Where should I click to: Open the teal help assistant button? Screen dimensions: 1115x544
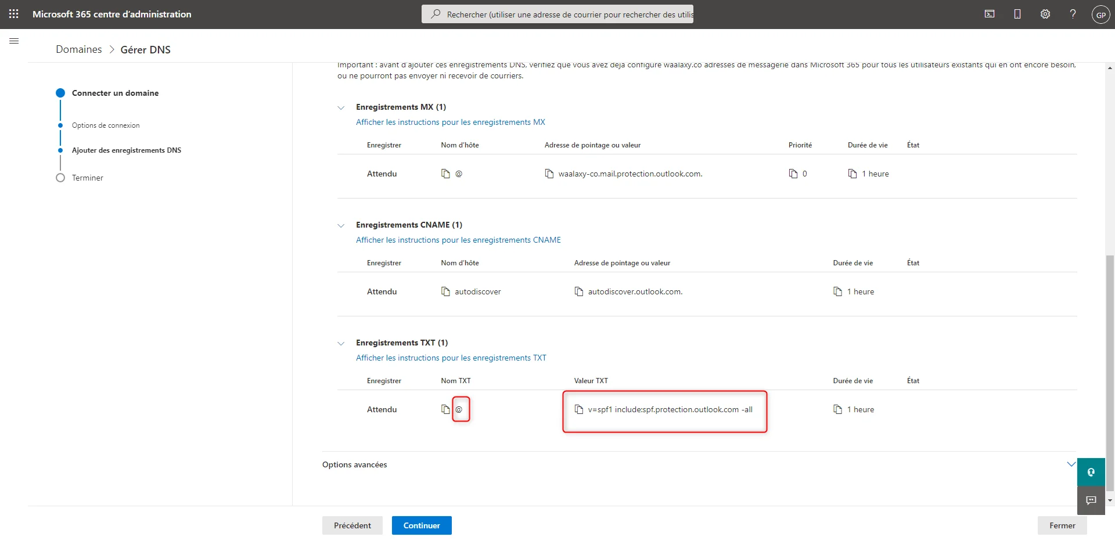1091,472
